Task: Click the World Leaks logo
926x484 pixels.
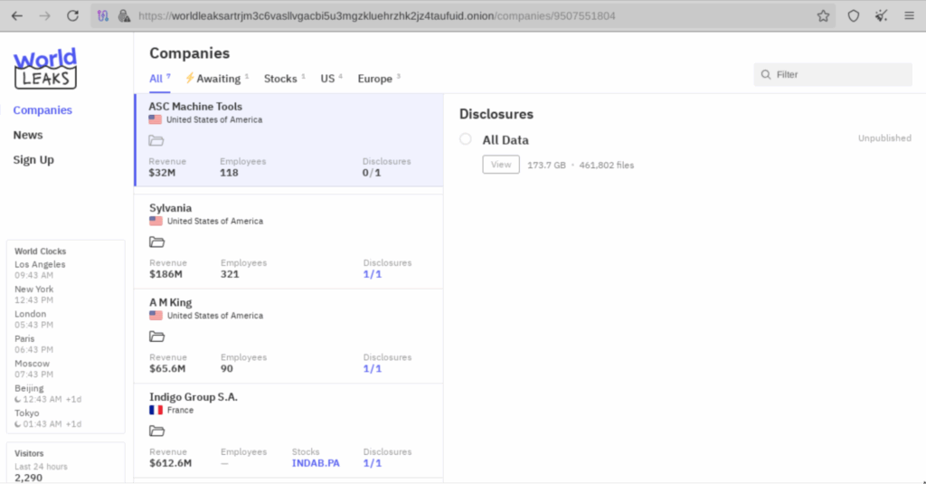Action: coord(45,69)
